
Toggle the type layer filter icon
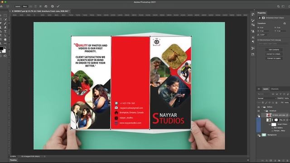pyautogui.click(x=280, y=94)
